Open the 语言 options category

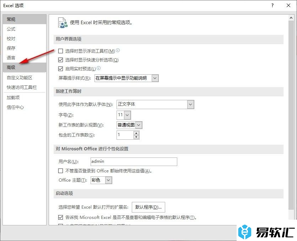[25, 58]
